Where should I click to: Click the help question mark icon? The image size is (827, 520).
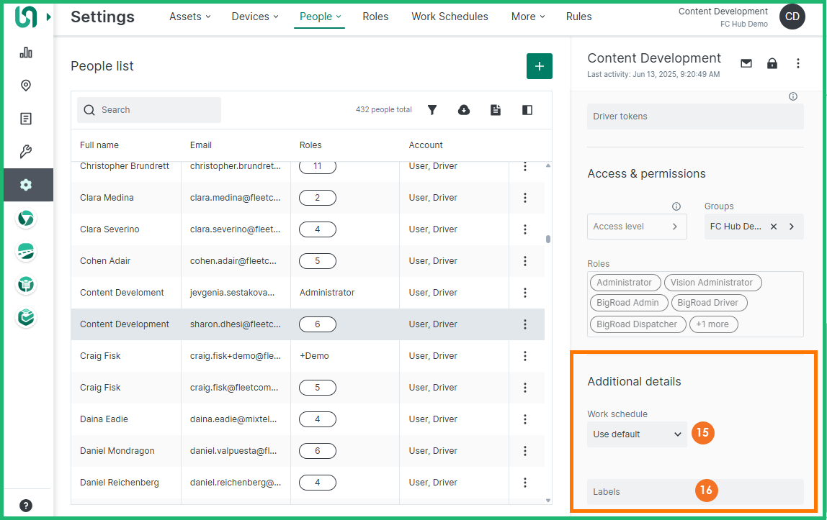26,505
